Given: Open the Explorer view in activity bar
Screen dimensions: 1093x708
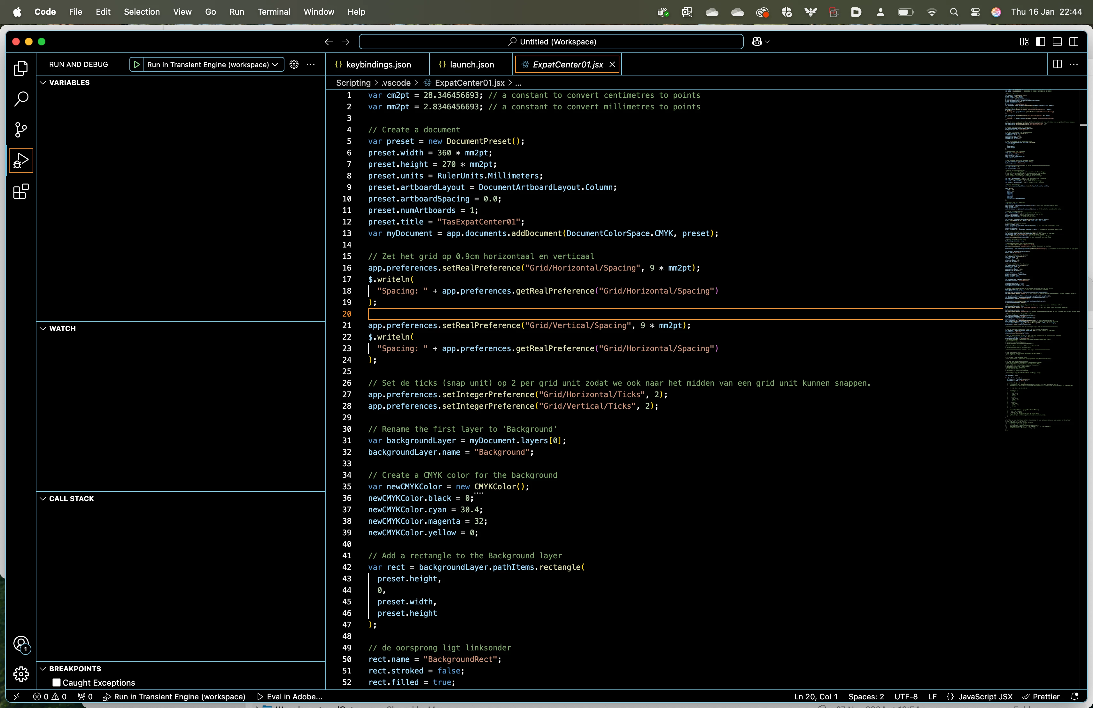Looking at the screenshot, I should click(x=21, y=68).
